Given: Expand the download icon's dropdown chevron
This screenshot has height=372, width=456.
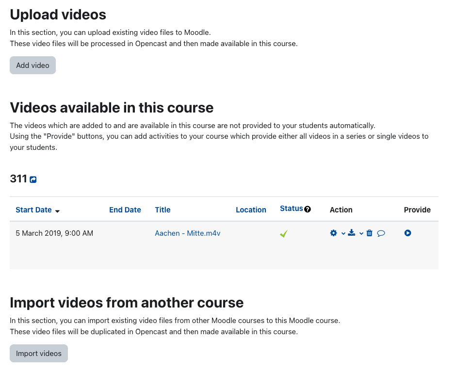Looking at the screenshot, I should point(361,233).
